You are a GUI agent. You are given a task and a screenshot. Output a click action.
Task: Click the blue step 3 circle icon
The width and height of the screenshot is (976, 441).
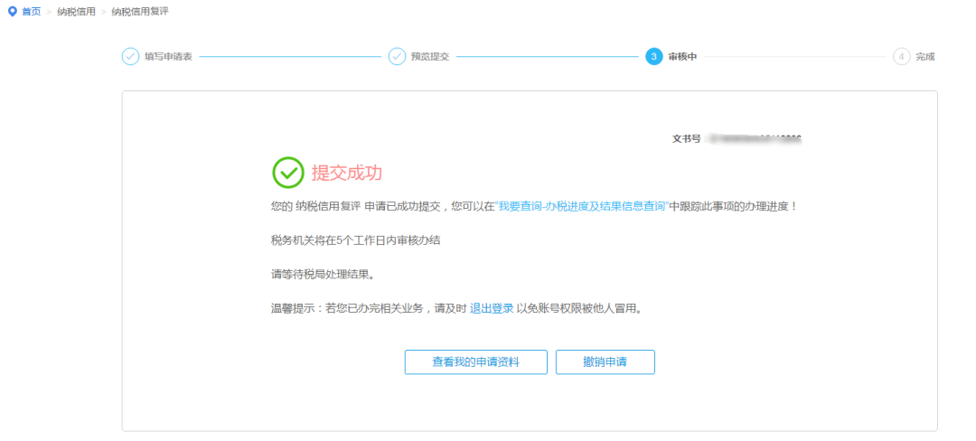(x=654, y=57)
